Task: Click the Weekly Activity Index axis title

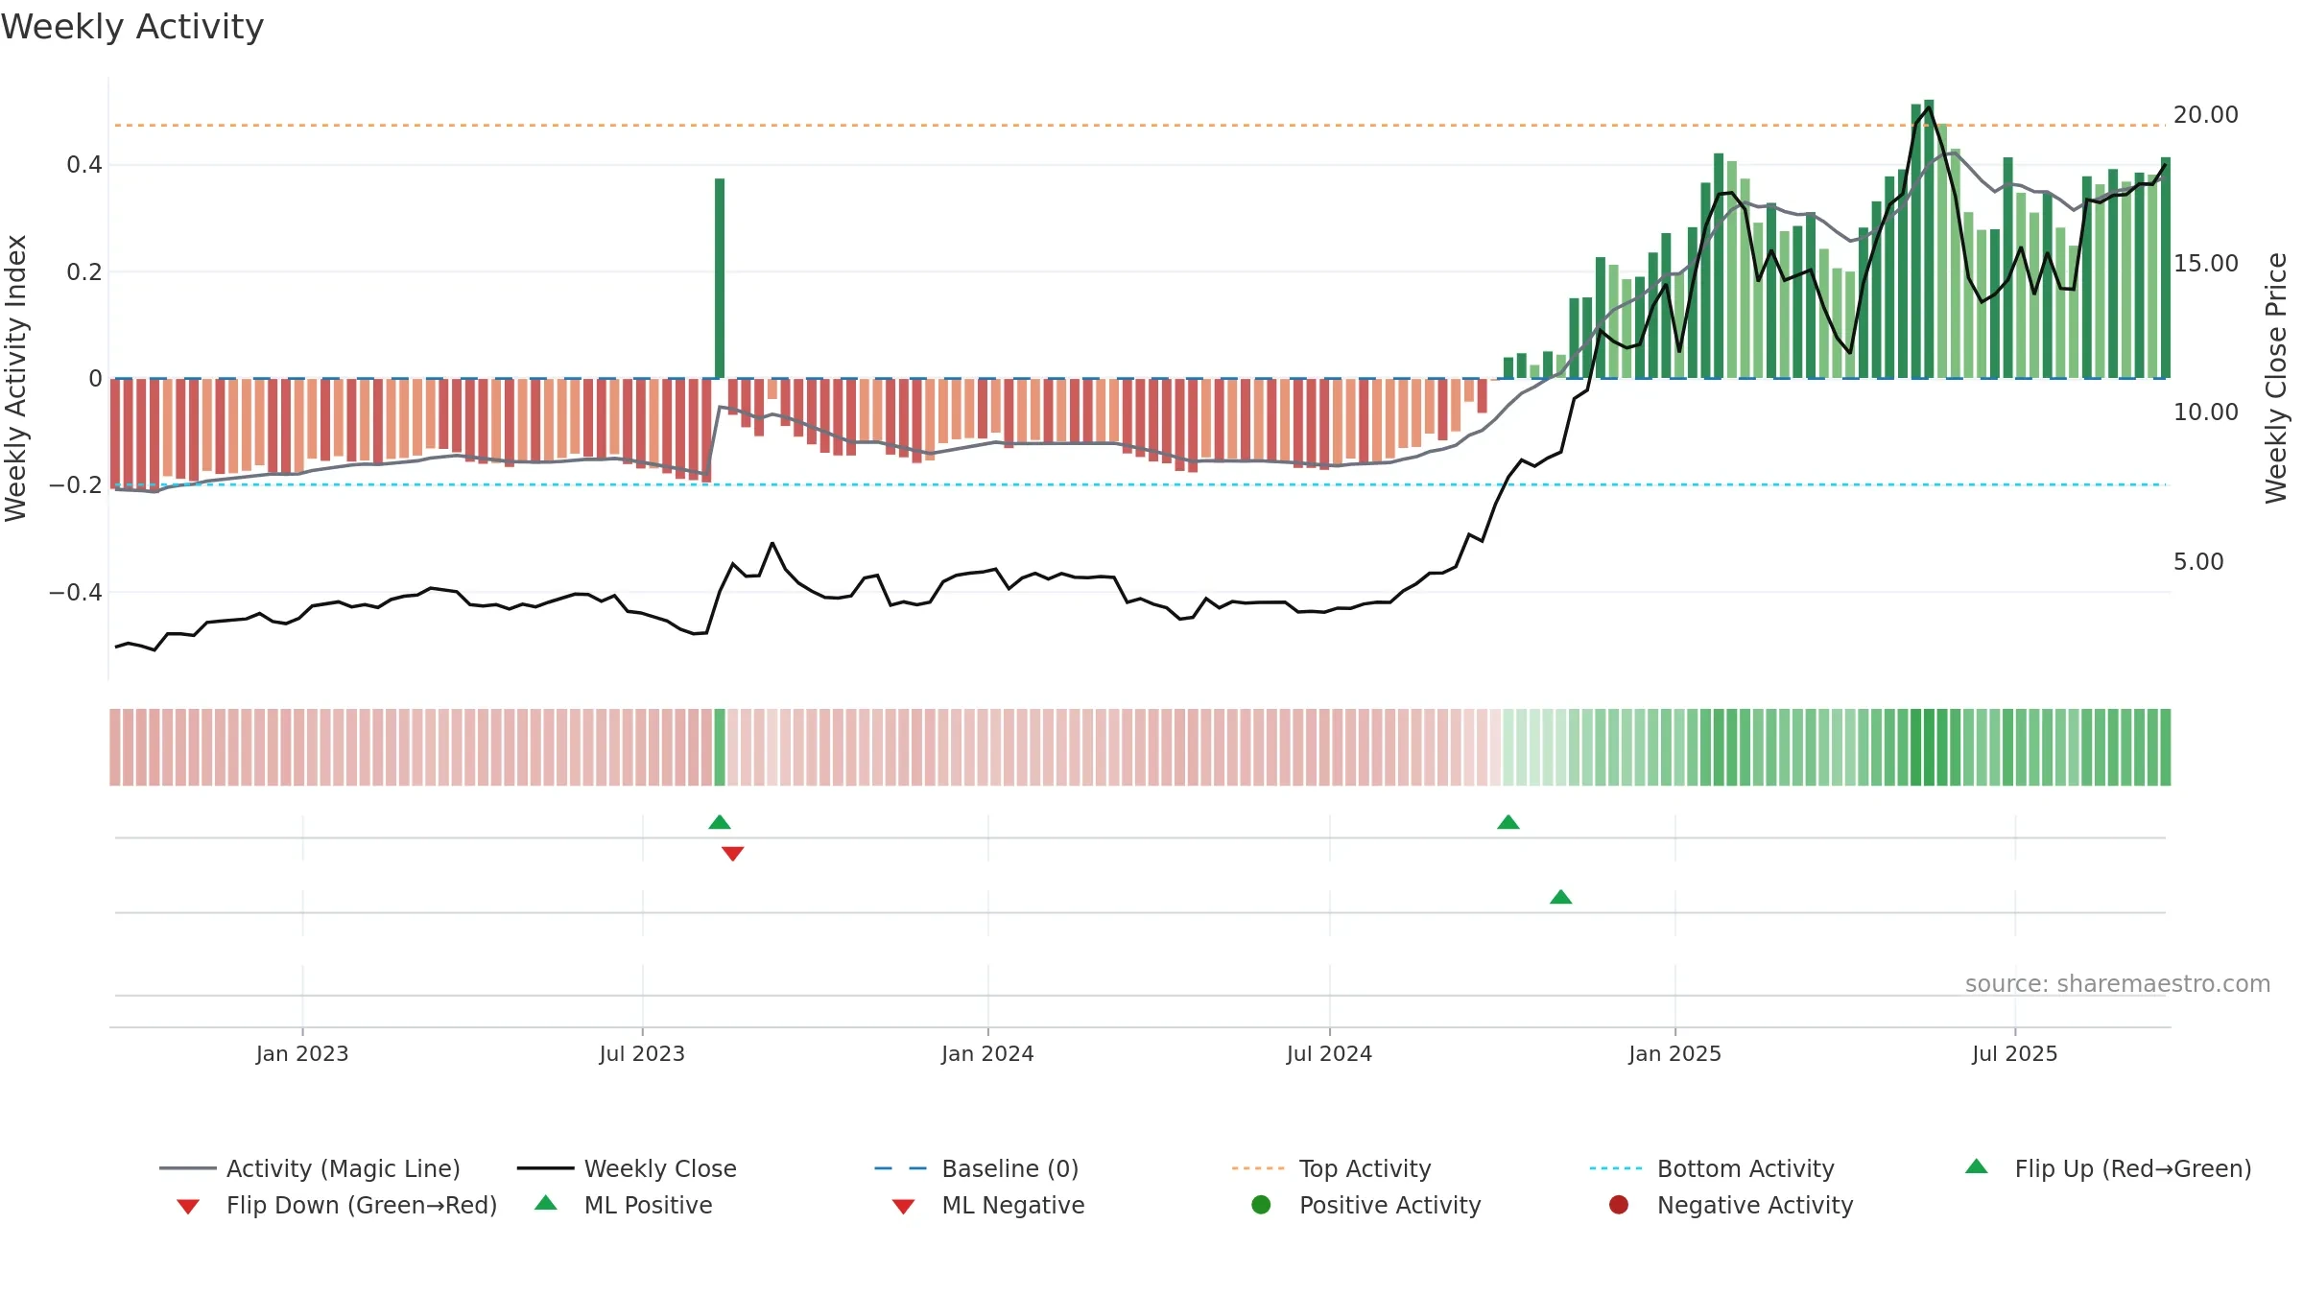Action: 16,378
